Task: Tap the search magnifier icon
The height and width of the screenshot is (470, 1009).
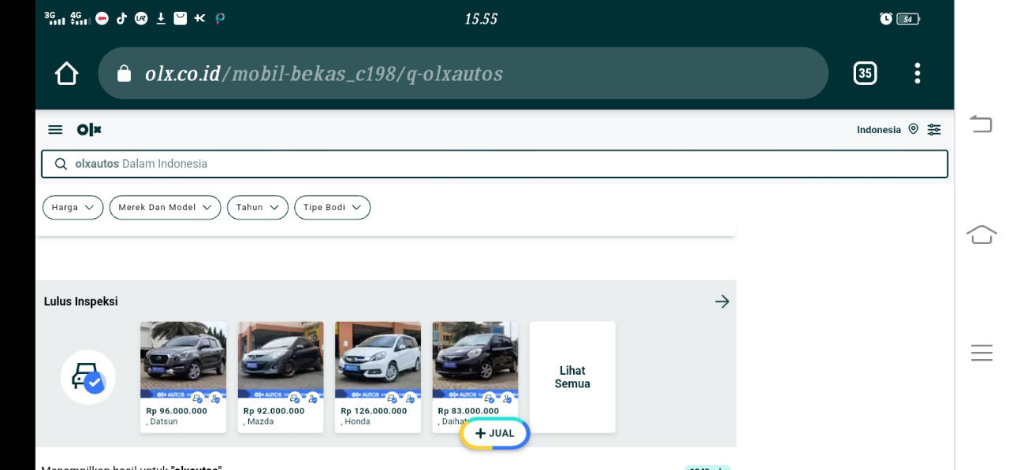Action: tap(61, 164)
